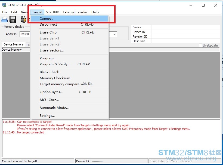The image size is (223, 165).
Task: Click the Device Memory panel header
Action: tap(12, 50)
